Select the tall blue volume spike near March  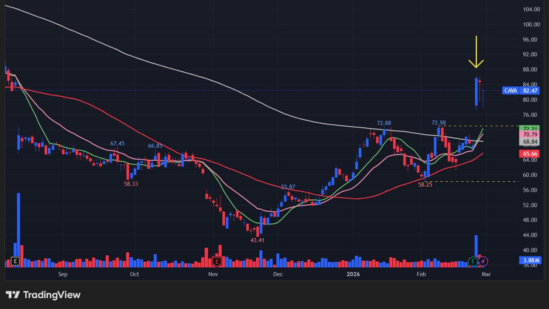(477, 247)
